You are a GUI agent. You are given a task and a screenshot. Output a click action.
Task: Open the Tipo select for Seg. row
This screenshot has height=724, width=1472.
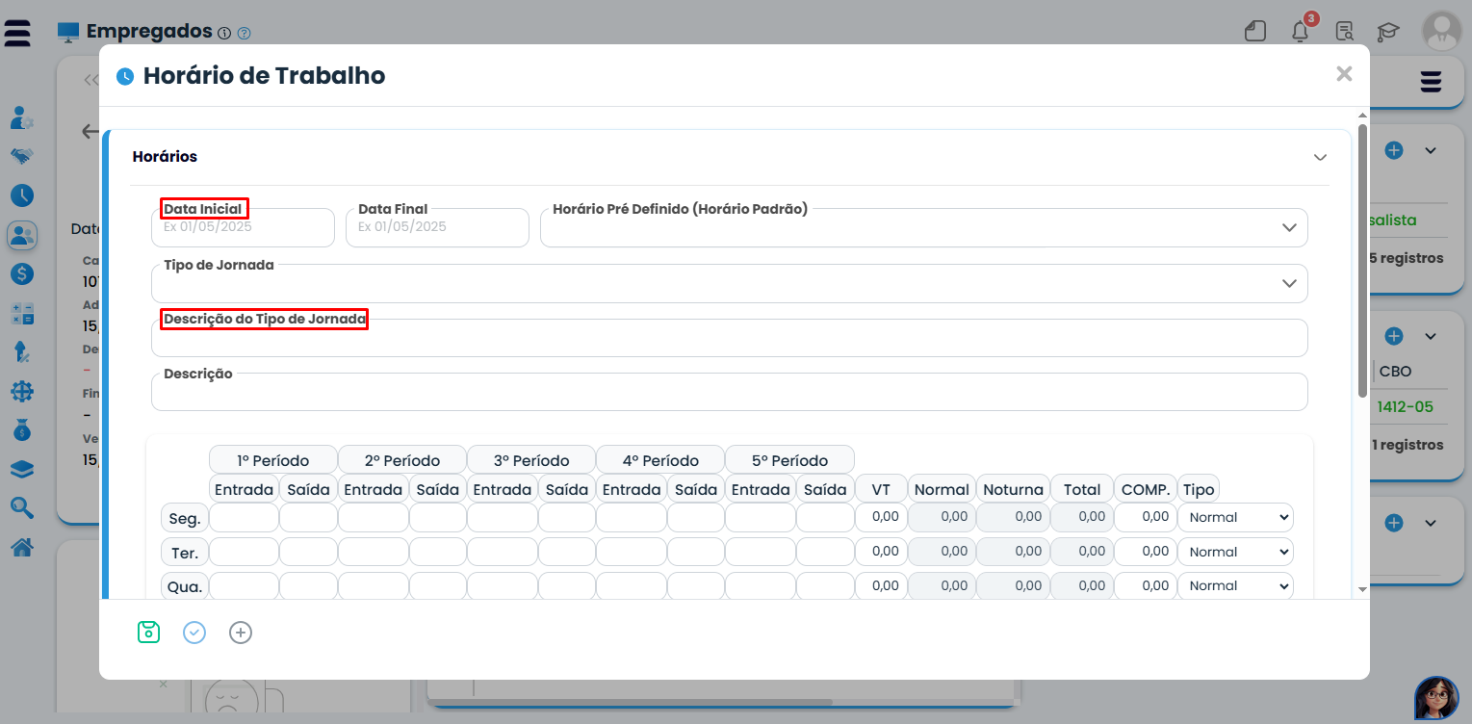(x=1235, y=517)
